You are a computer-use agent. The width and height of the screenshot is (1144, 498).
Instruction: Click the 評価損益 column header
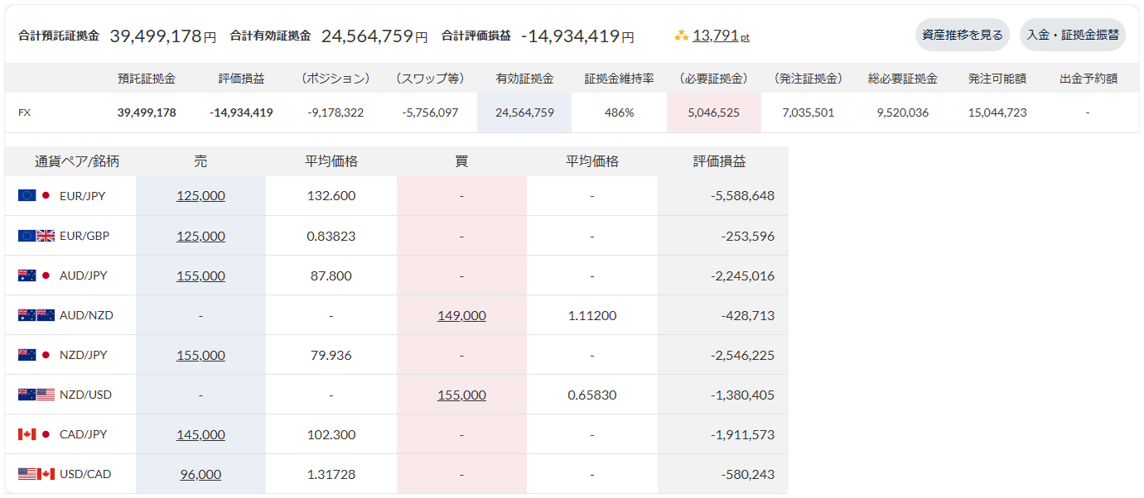coord(719,161)
